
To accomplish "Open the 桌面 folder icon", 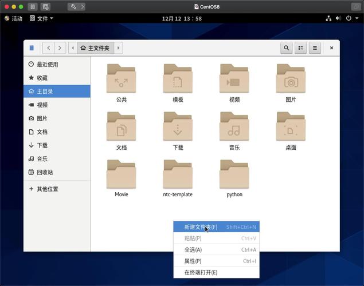I will click(291, 126).
